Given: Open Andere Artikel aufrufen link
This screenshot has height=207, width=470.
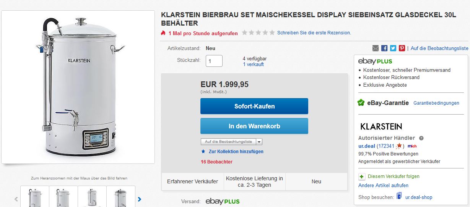Looking at the screenshot, I should [383, 186].
